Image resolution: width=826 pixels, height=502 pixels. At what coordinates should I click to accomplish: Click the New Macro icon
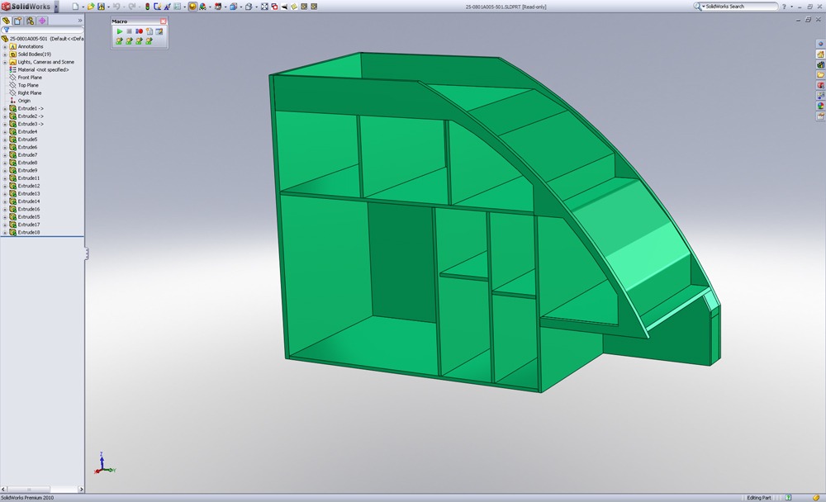pyautogui.click(x=150, y=31)
